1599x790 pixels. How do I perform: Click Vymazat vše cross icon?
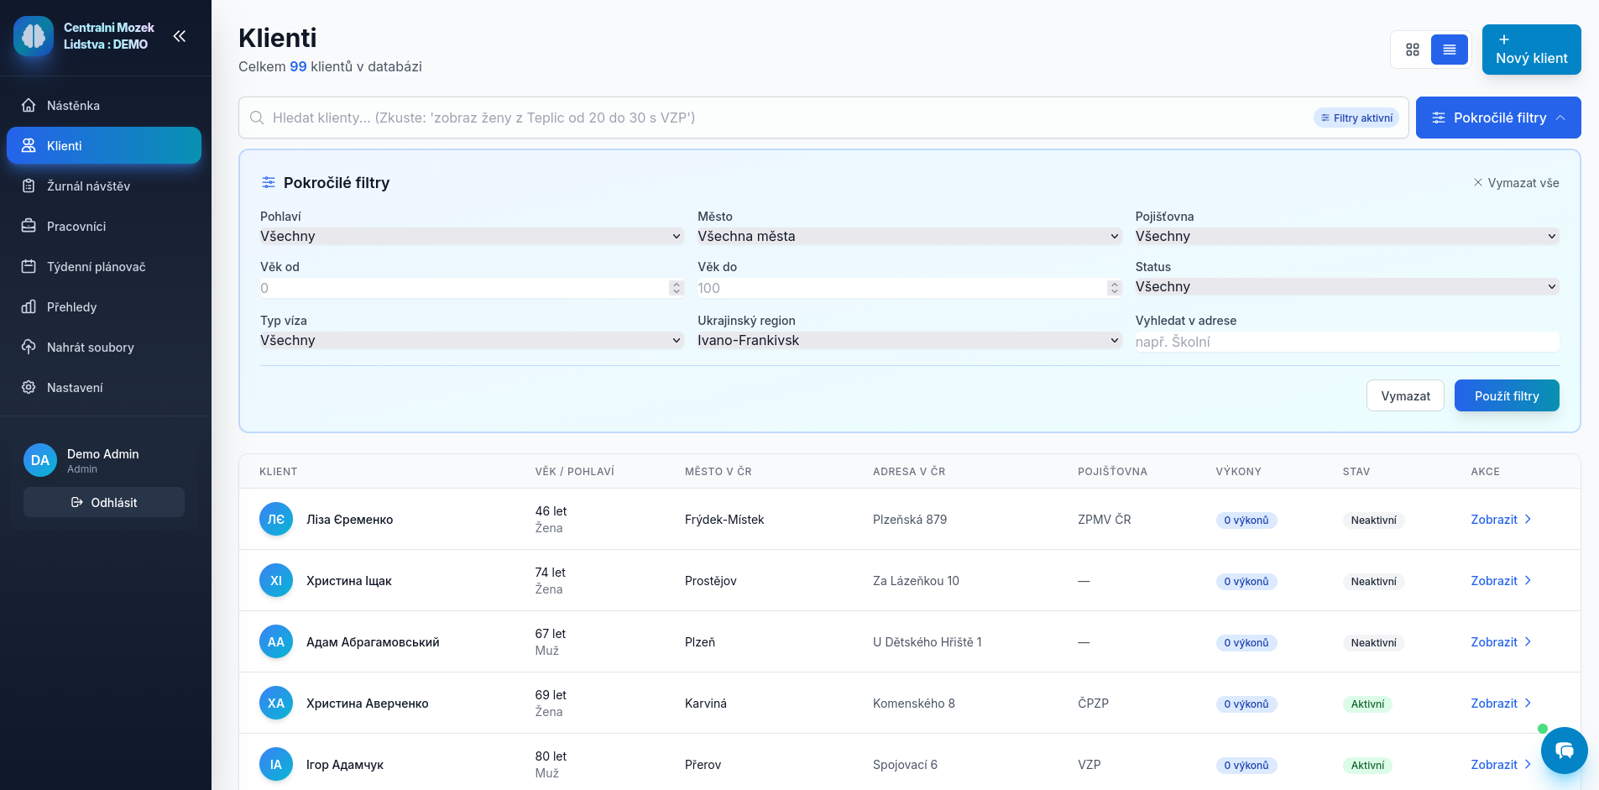click(x=1478, y=183)
